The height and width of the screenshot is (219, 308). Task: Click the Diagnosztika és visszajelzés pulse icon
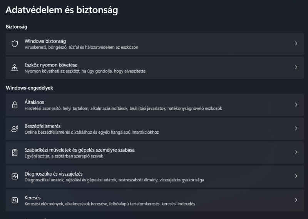(x=15, y=176)
